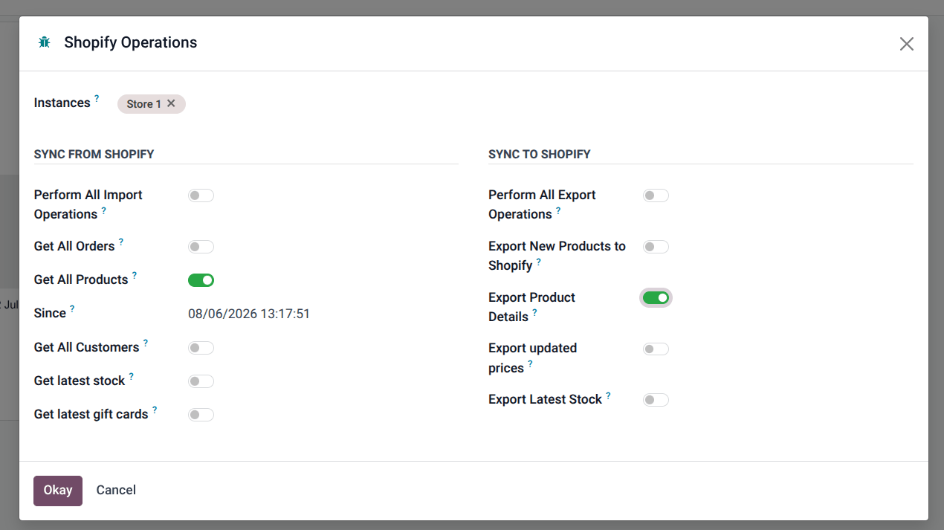Screen dimensions: 944x530
Task: Show help for Get All Customers
Action: pos(146,343)
